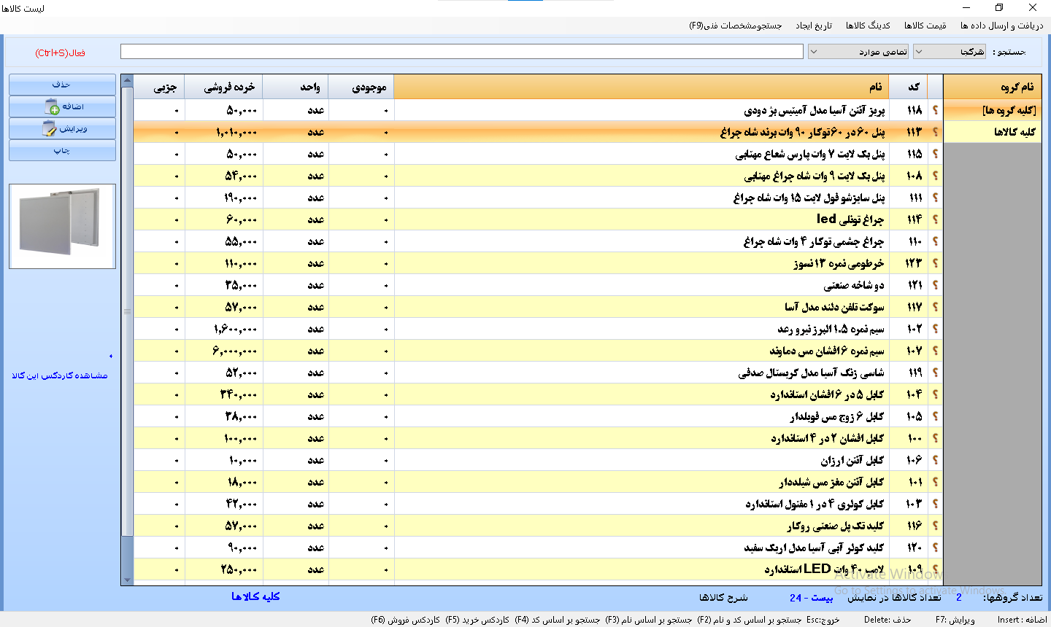Open the قیمت کالاها menu
This screenshot has height=627, width=1051.
(x=925, y=26)
